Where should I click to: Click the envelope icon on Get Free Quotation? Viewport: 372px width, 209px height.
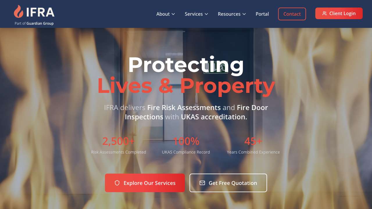(202, 183)
